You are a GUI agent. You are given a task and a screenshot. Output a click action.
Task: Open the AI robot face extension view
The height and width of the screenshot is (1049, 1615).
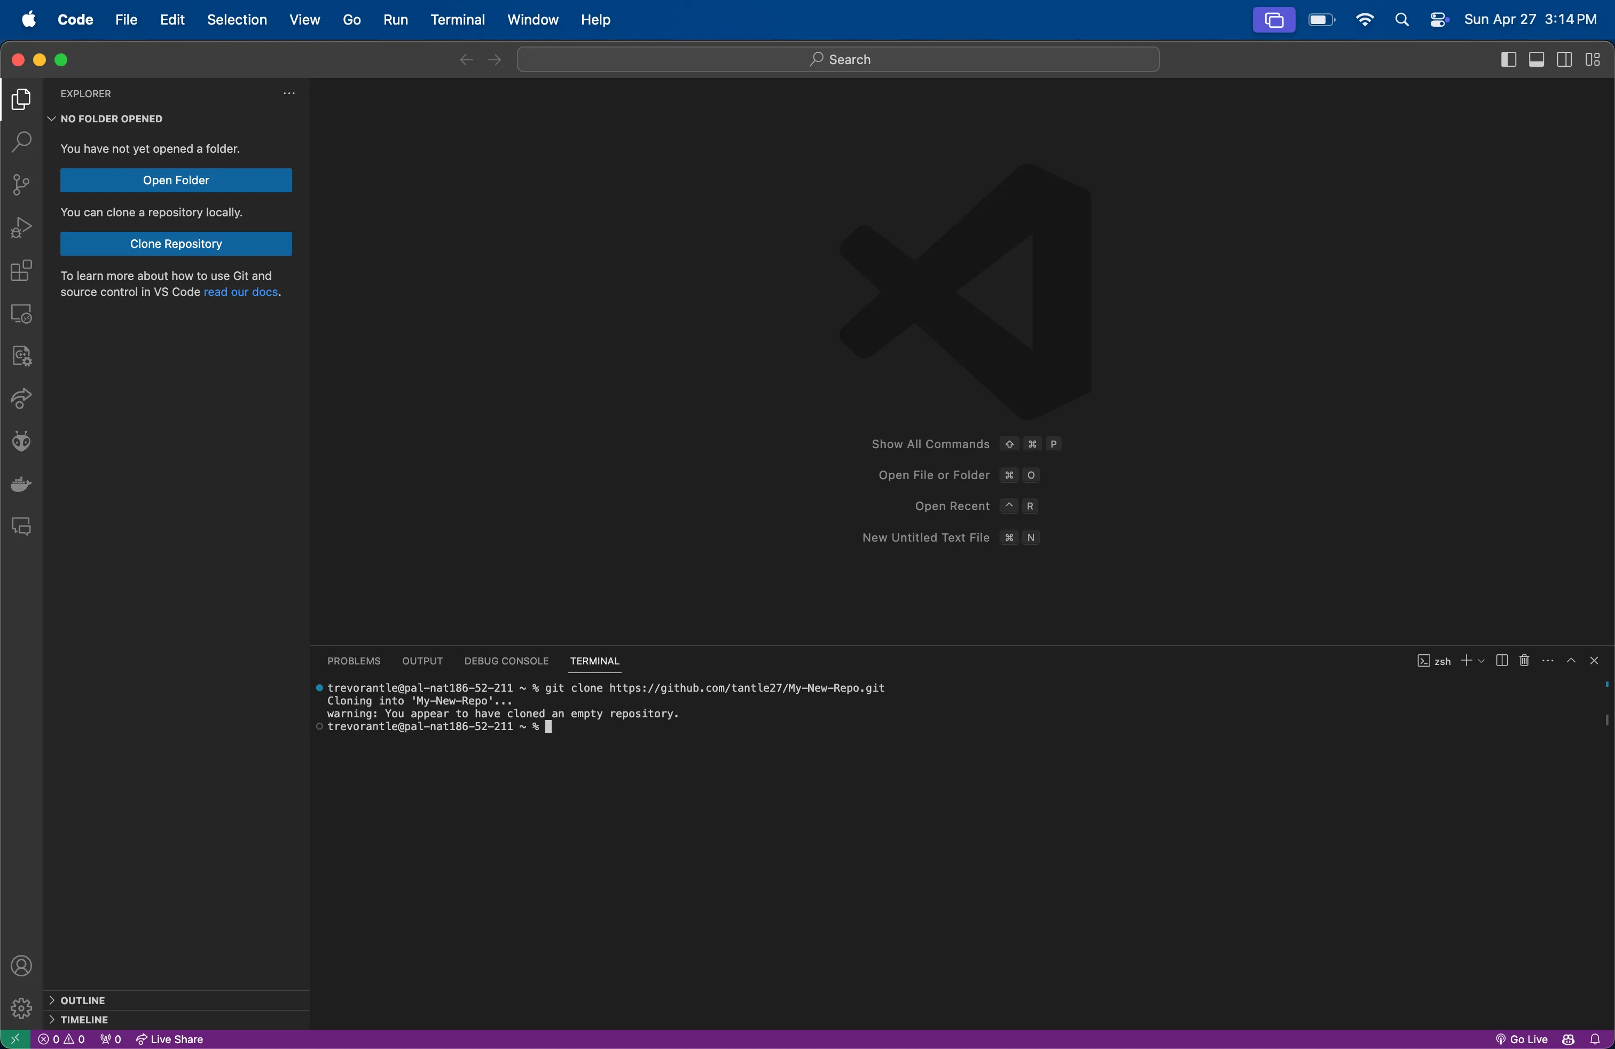coord(22,442)
